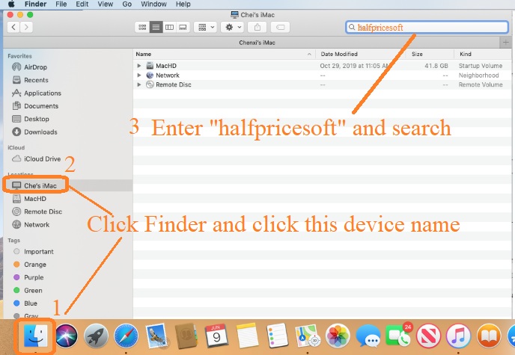
Task: Click the Share button in toolbar
Action: click(x=258, y=27)
